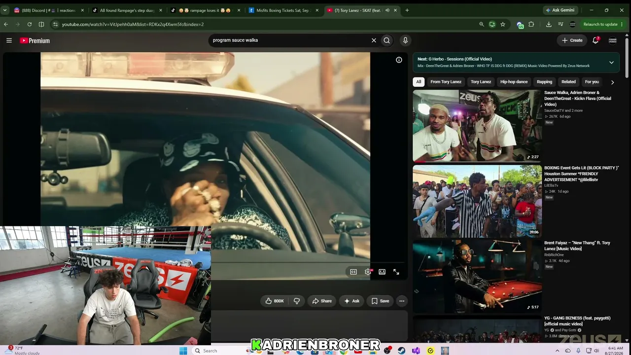Viewport: 631px width, 355px height.
Task: Select the Rapping filter chip
Action: [544, 82]
